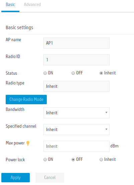Set Status to OFF

click(x=73, y=73)
